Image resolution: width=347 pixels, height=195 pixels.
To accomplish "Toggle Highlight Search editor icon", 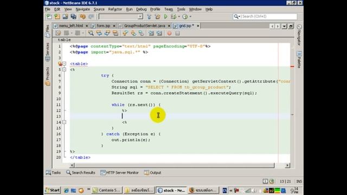I will 115,33.
